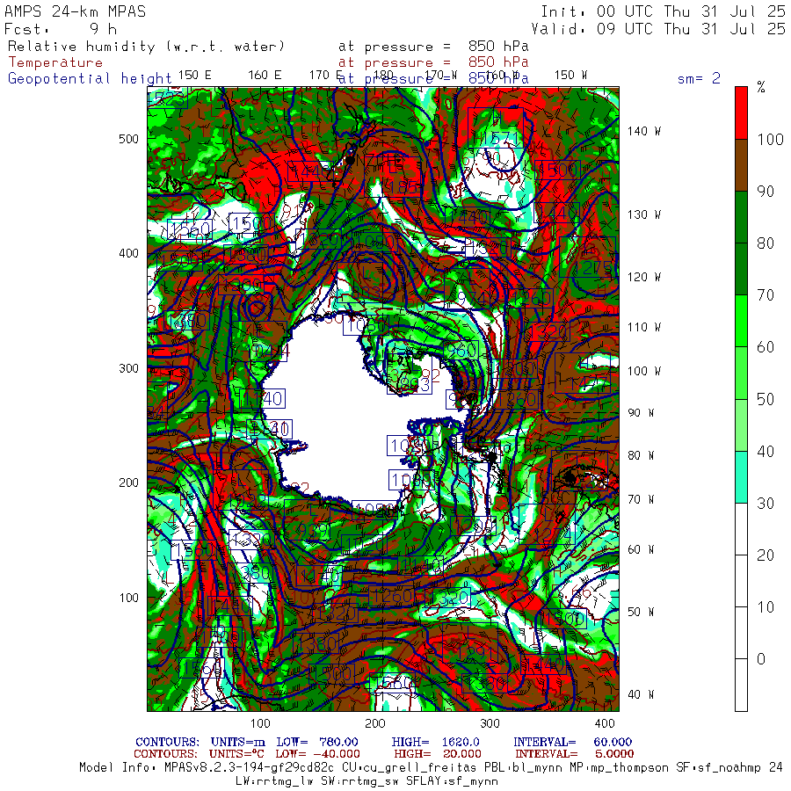This screenshot has height=791, width=791.
Task: Click the 'HIGH= 1620.0' height contour info
Action: tap(435, 742)
